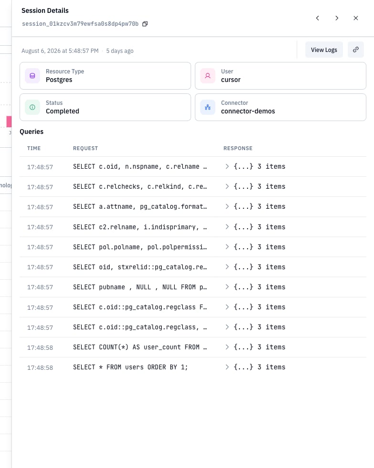Click the REQUEST column header
Screen dimensions: 374x468
click(85, 148)
